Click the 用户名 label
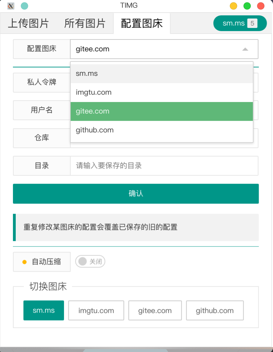 point(42,110)
